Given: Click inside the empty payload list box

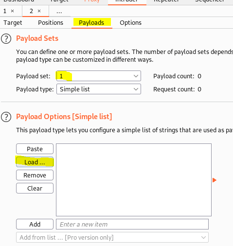Looking at the screenshot, I should 134,180.
